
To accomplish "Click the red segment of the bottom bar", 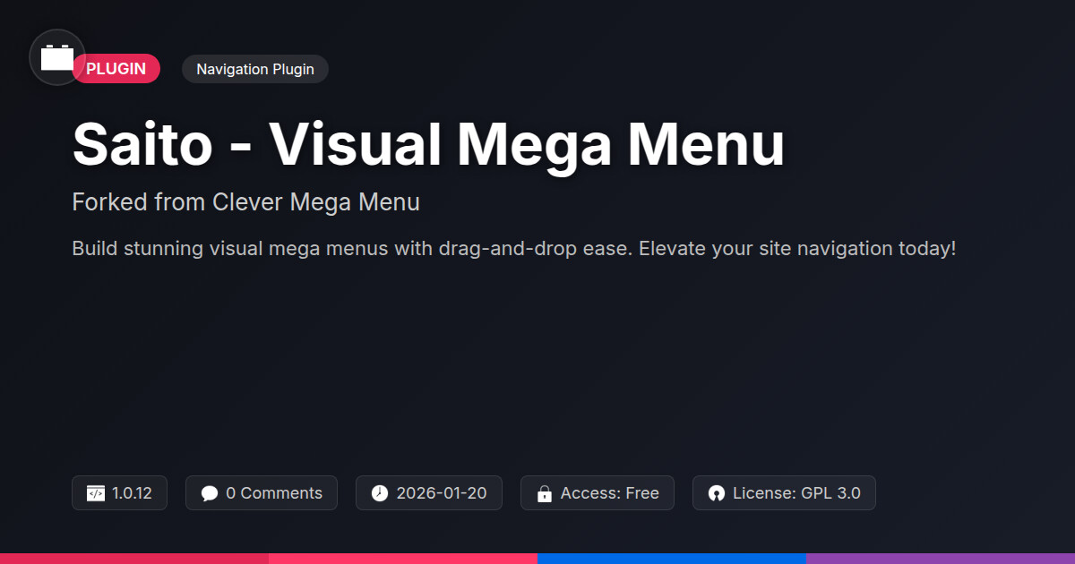I will (134, 558).
